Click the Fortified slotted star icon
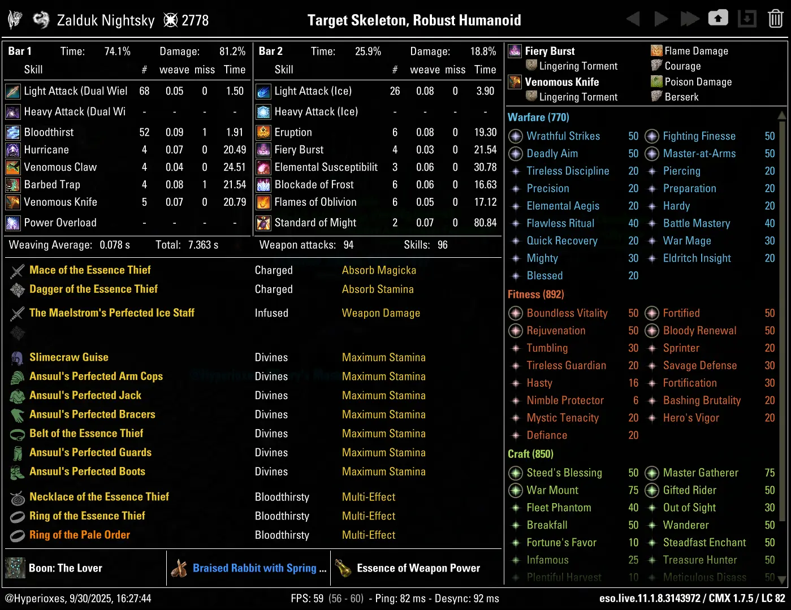 tap(652, 313)
